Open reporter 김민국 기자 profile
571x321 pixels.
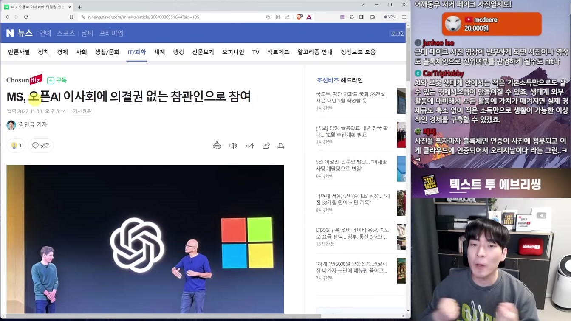(27, 124)
